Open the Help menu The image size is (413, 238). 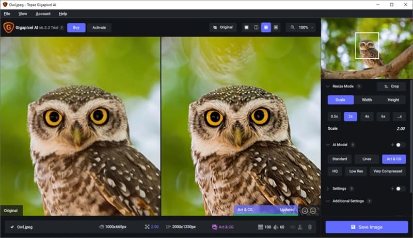coord(62,14)
